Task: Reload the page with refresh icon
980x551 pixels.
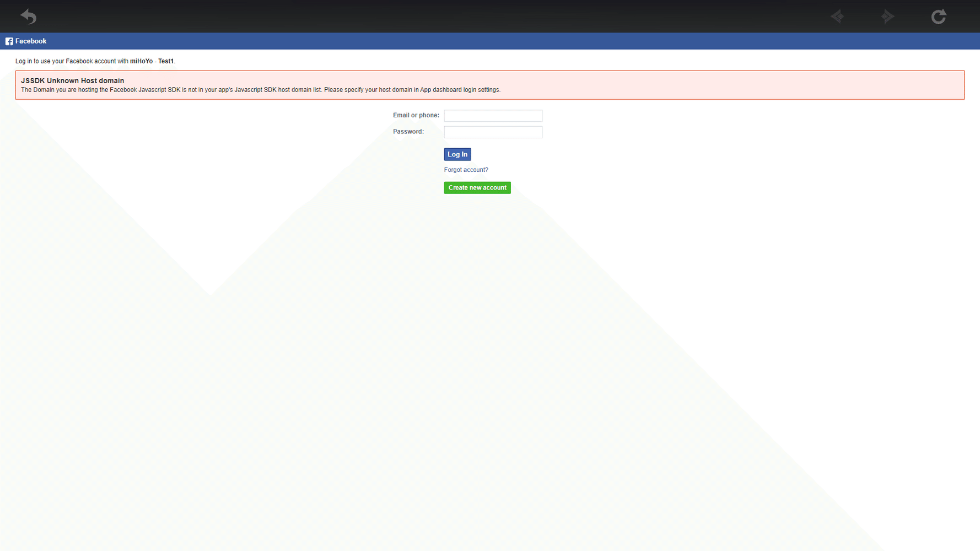Action: [938, 17]
